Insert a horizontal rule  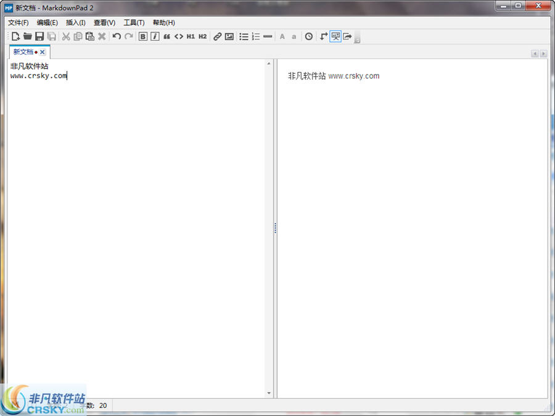(268, 36)
